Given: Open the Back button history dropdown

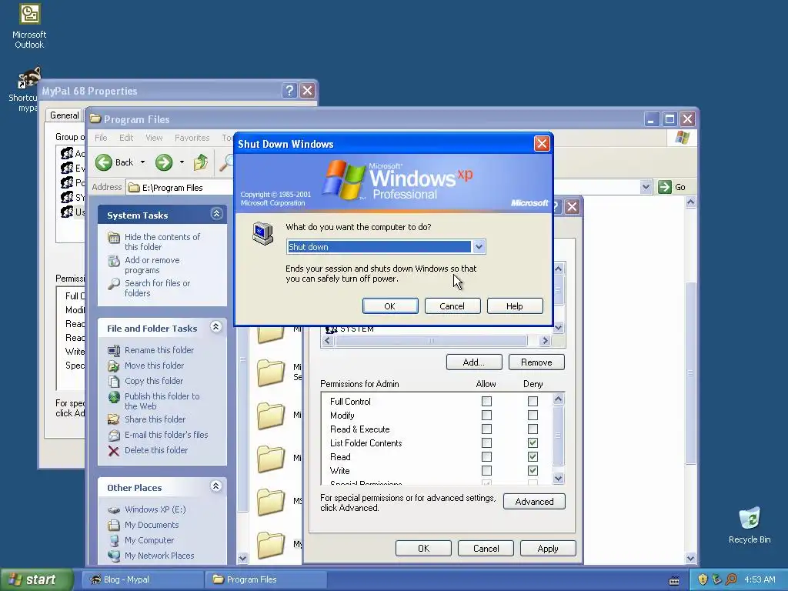Looking at the screenshot, I should point(142,162).
